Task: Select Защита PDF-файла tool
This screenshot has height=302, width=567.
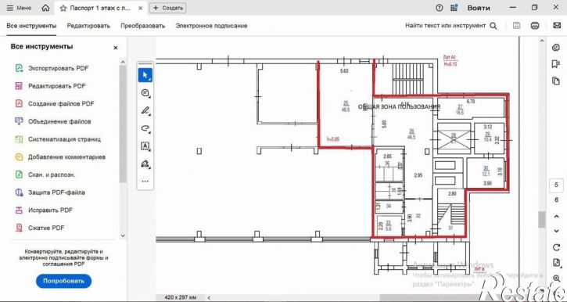Action: coord(50,192)
